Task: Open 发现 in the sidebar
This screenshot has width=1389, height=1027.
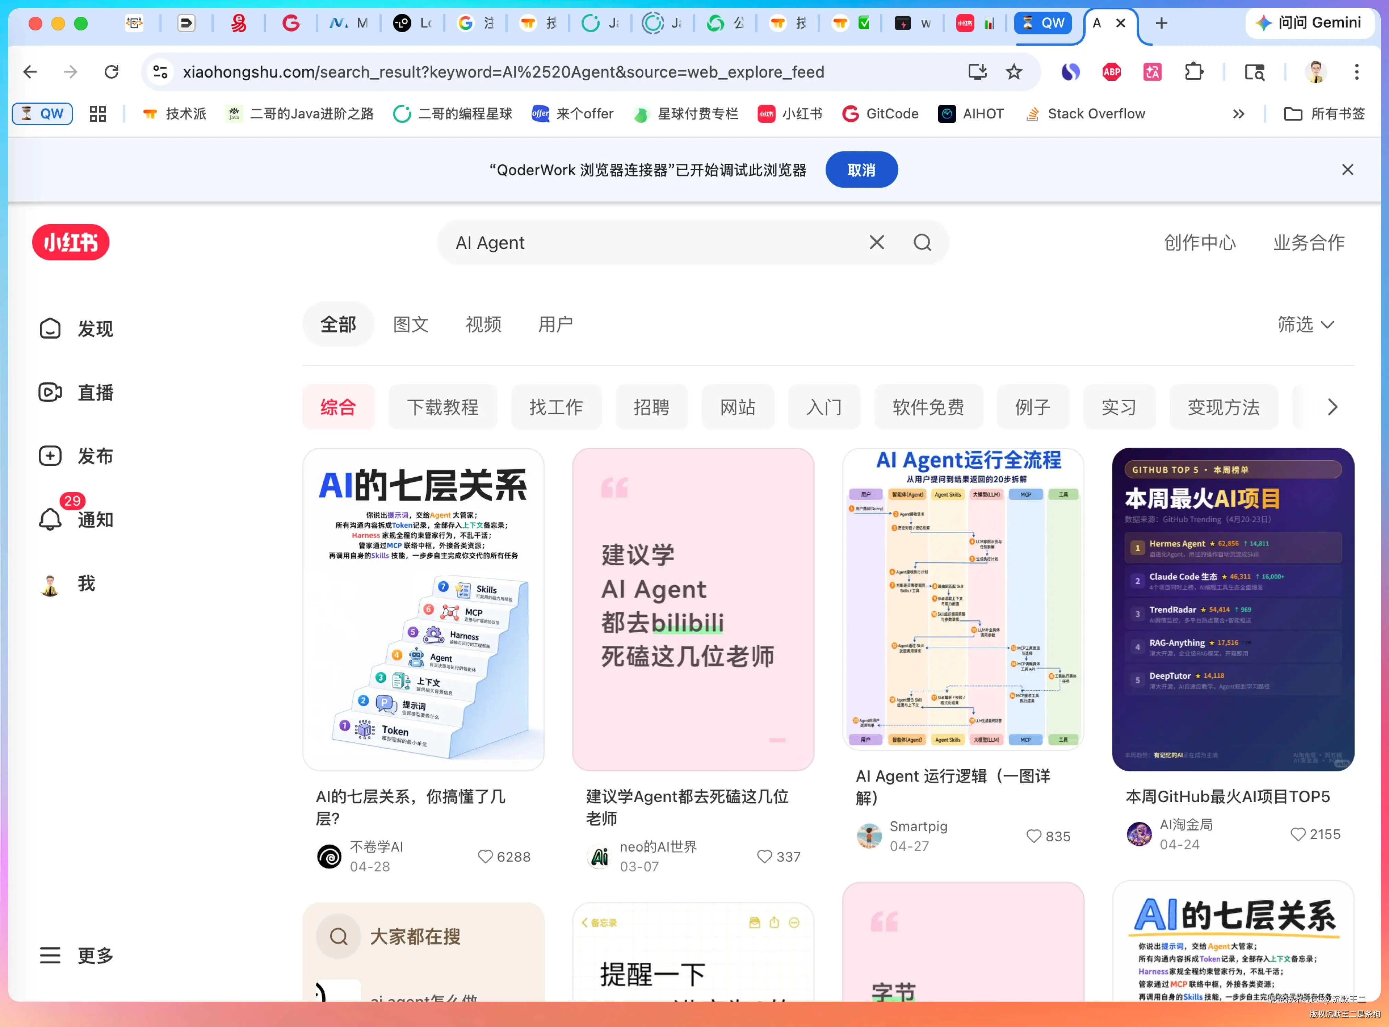Action: coord(76,328)
